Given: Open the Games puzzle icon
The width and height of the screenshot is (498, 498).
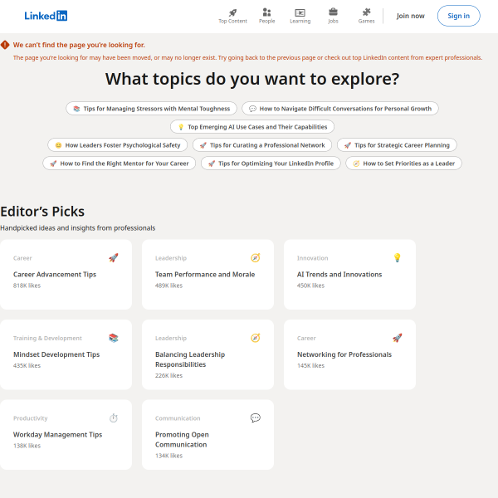Looking at the screenshot, I should point(366,12).
